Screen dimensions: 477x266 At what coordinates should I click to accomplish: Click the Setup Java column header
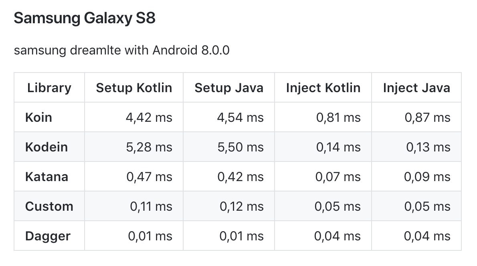tap(229, 88)
